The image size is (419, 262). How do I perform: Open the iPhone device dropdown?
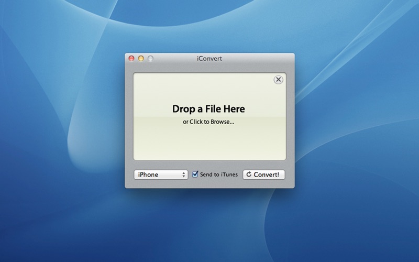161,174
